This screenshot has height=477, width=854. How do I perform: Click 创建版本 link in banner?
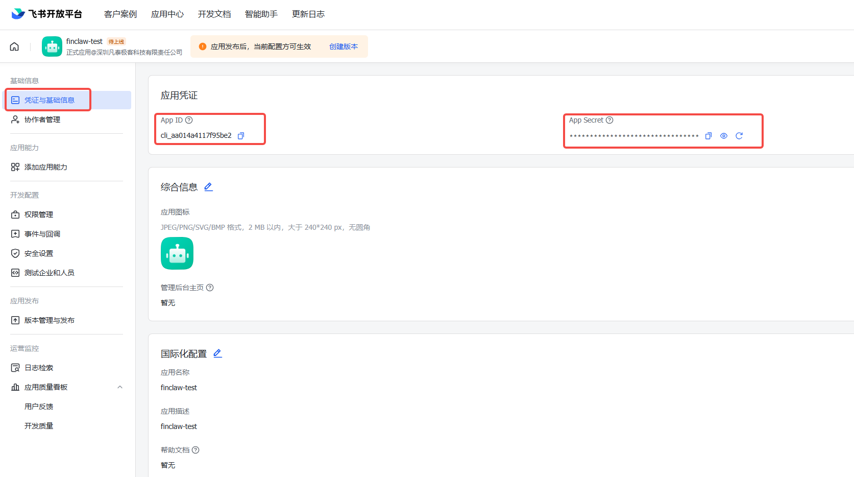[x=344, y=46]
